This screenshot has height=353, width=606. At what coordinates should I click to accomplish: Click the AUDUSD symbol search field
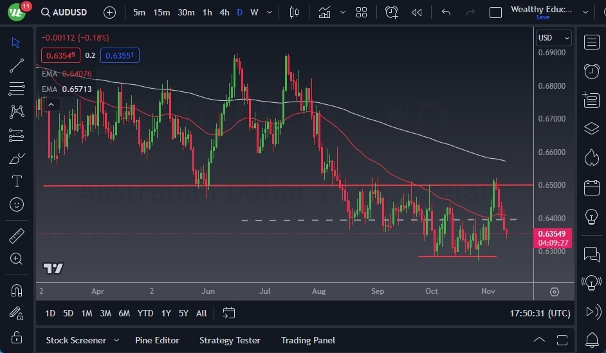tap(64, 12)
